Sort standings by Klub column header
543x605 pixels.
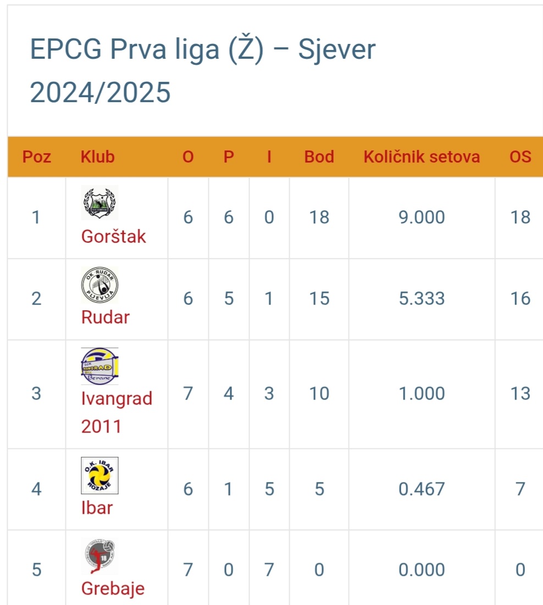pyautogui.click(x=98, y=156)
